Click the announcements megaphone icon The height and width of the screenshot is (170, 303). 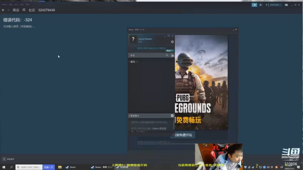(x=254, y=5)
